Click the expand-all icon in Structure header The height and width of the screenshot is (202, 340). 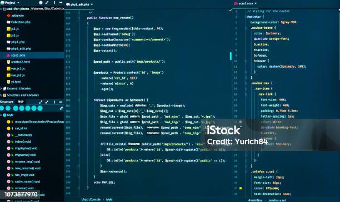pos(41,102)
